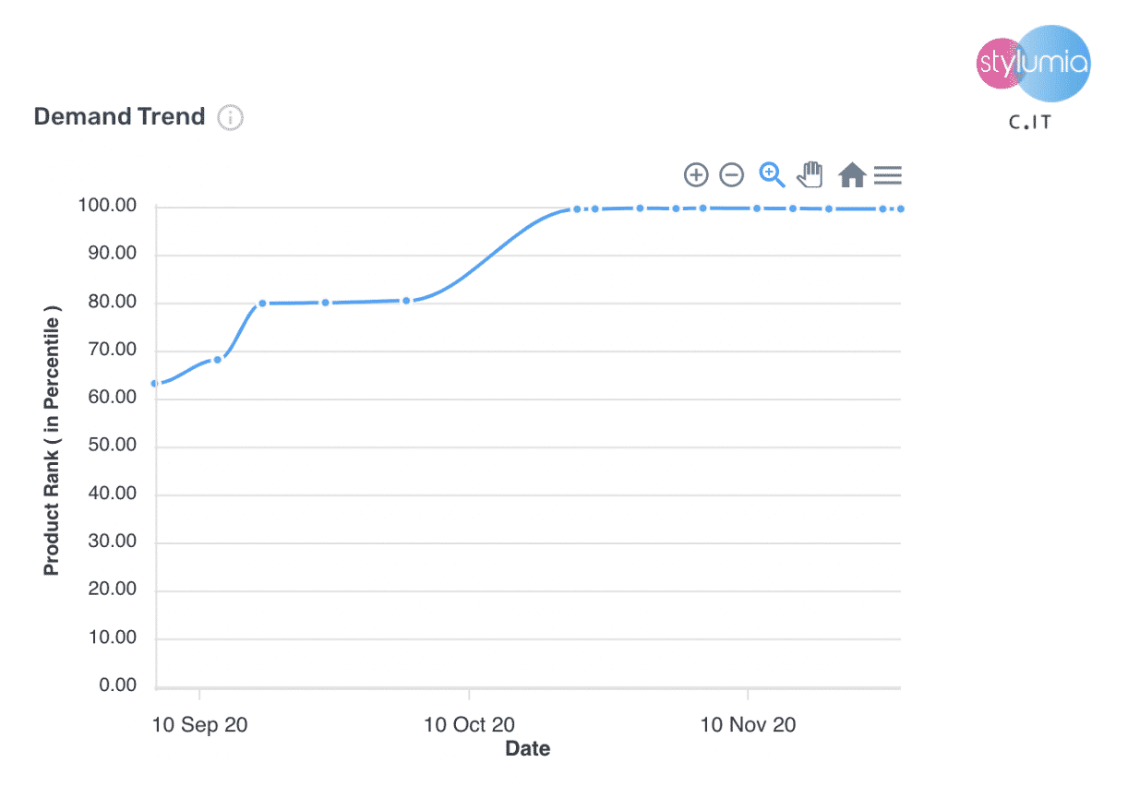Click the Demand Trend chart title
This screenshot has height=786, width=1128.
point(119,117)
